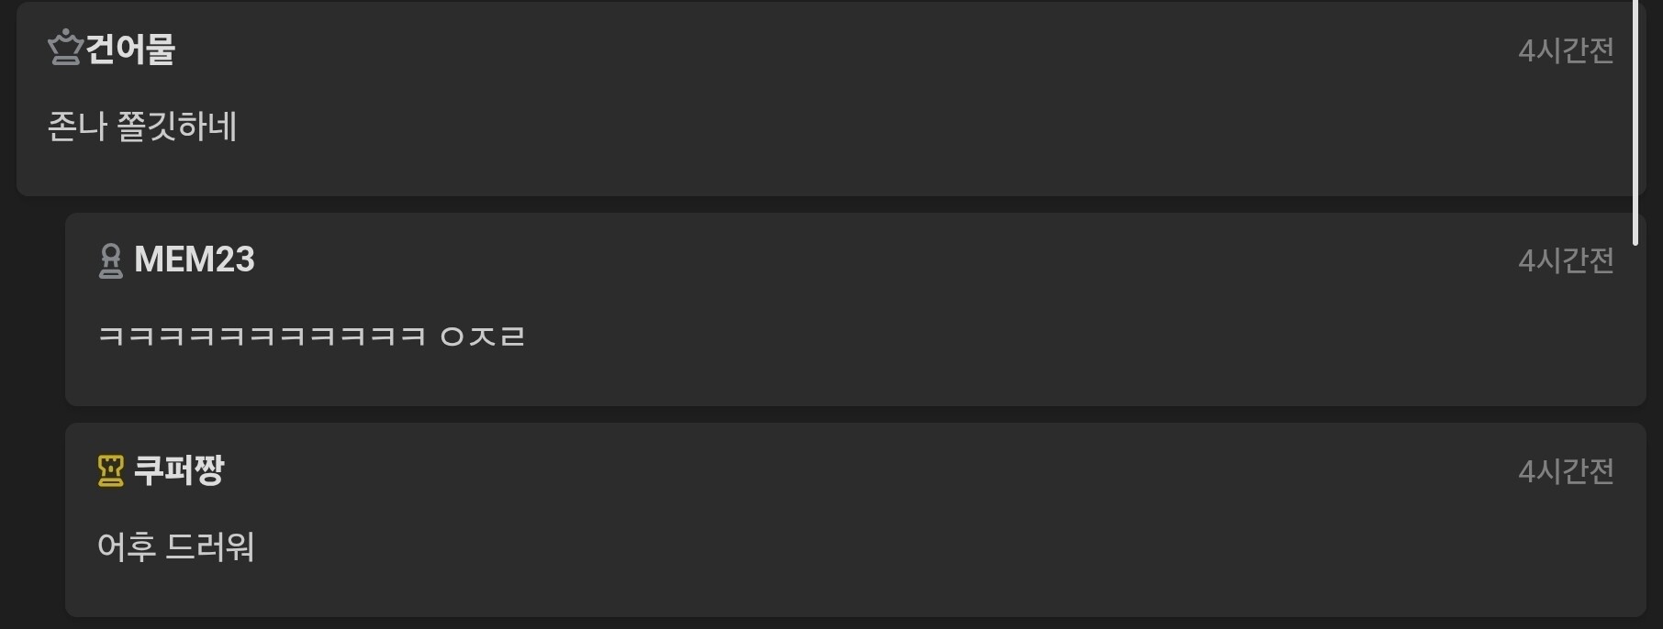Click the 4시간전 timestamp on MEM23's reply
Viewport: 1663px width, 629px height.
tap(1566, 261)
